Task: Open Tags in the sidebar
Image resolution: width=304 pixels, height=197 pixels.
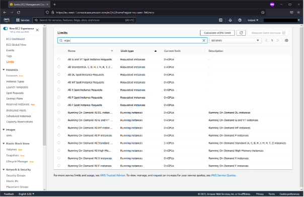Action: (9, 56)
